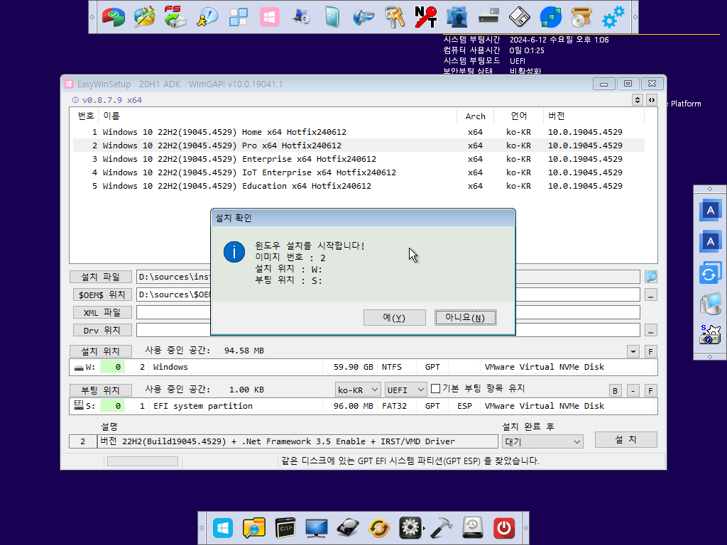Click the Drv 위치 button
This screenshot has width=727, height=545.
click(102, 331)
